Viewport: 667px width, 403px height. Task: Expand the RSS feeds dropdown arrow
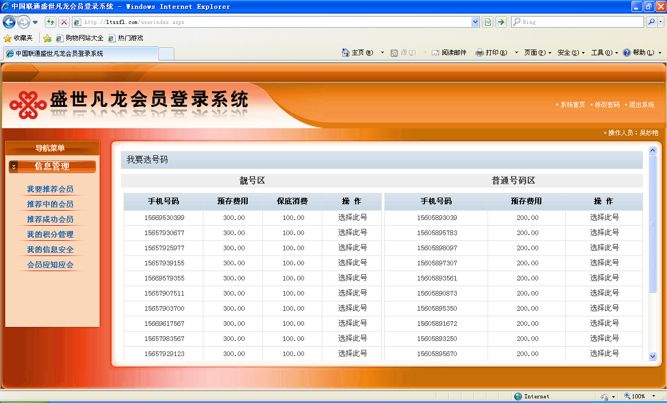(425, 53)
